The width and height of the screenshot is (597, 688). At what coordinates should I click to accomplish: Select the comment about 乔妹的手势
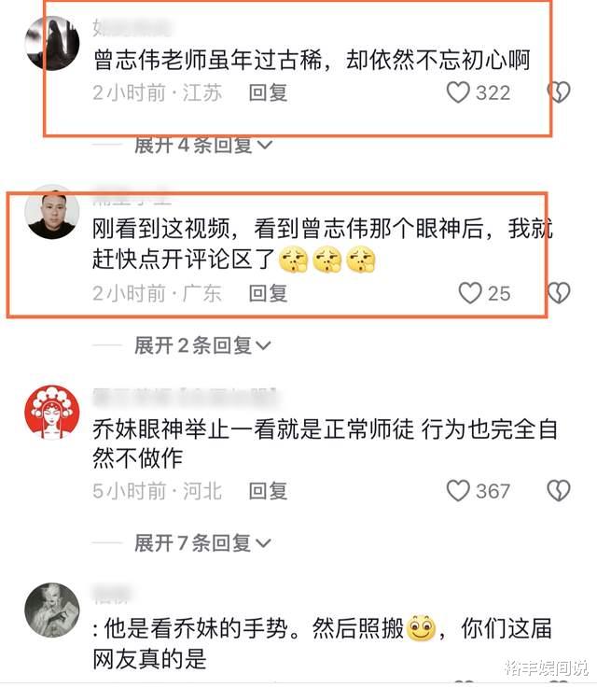tap(322, 644)
